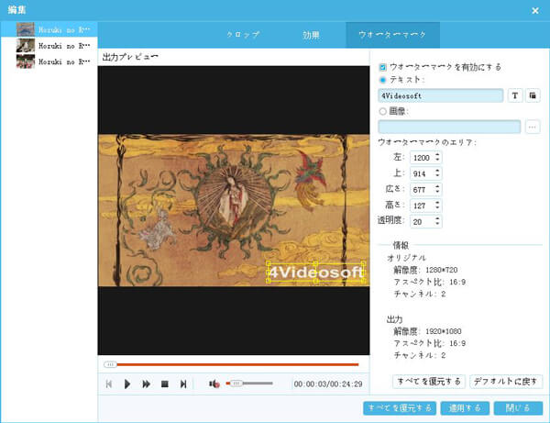Click the Stop playback button

click(164, 384)
